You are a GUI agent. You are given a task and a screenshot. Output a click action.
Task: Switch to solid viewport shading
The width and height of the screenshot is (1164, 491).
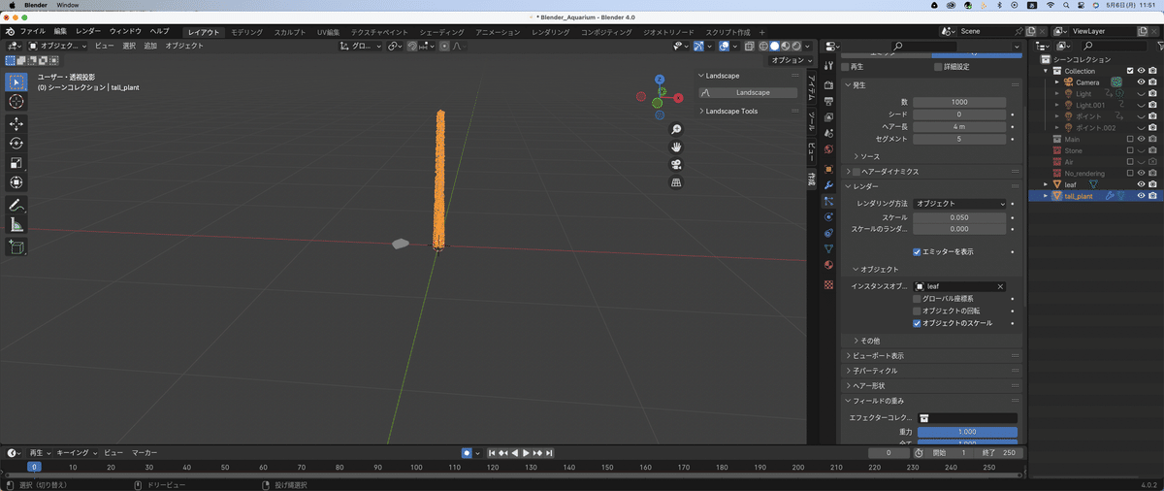click(x=774, y=46)
